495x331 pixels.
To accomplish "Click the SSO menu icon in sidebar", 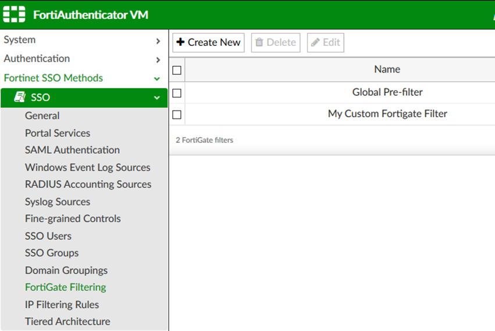I will (x=19, y=98).
